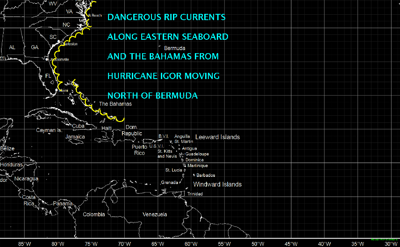Image resolution: width=400 pixels, height=247 pixels.
Task: Select the Colombia label
Action: [94, 214]
